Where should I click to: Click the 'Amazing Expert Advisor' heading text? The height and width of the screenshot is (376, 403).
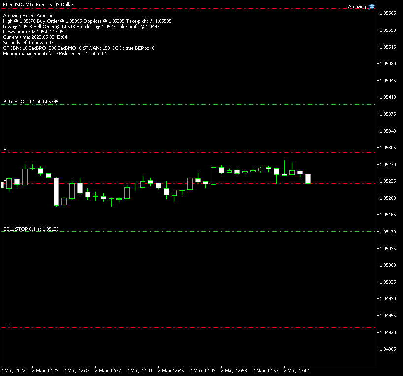pos(28,16)
